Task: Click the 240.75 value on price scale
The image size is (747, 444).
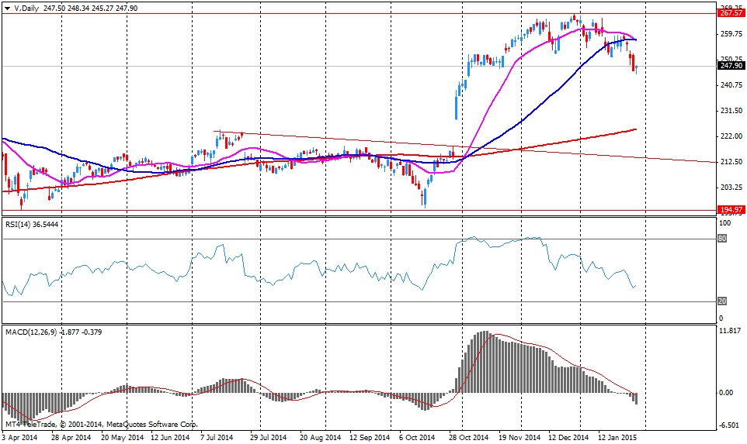Action: [731, 85]
